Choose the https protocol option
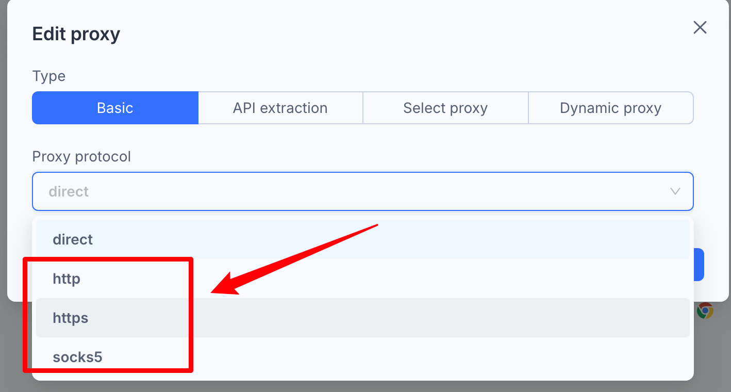 click(x=363, y=318)
